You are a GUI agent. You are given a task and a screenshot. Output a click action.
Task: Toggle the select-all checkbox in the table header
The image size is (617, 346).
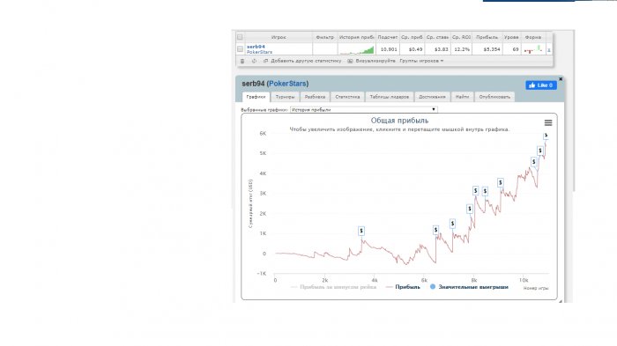point(240,37)
